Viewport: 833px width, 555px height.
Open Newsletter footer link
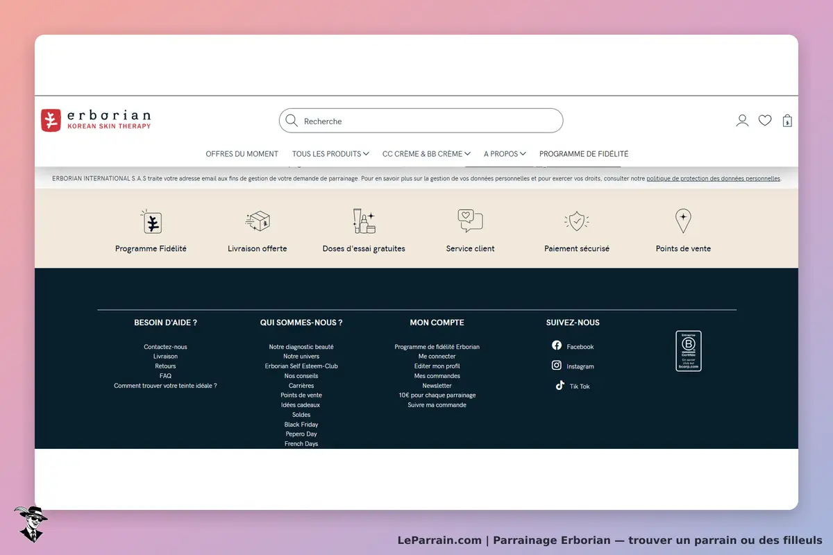click(437, 386)
